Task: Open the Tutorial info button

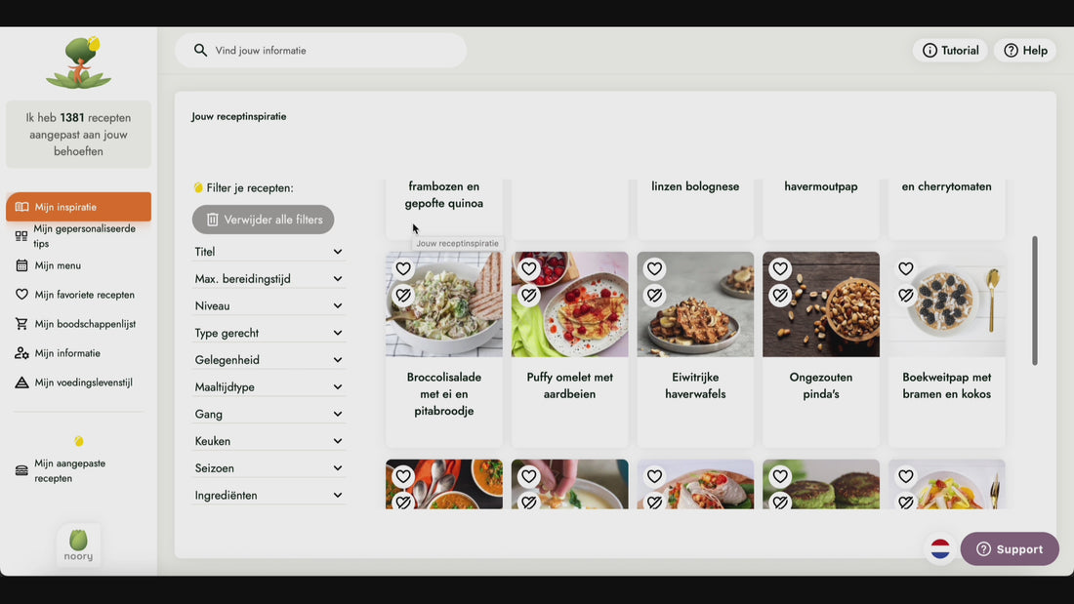Action: point(950,50)
